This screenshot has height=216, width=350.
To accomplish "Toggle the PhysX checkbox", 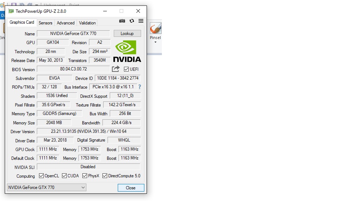I will click(85, 176).
